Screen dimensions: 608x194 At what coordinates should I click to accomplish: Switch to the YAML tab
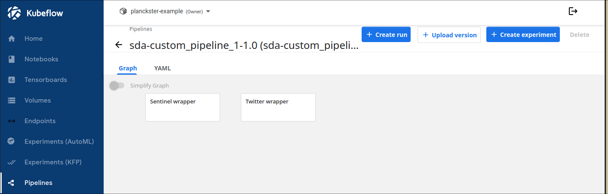pyautogui.click(x=163, y=68)
